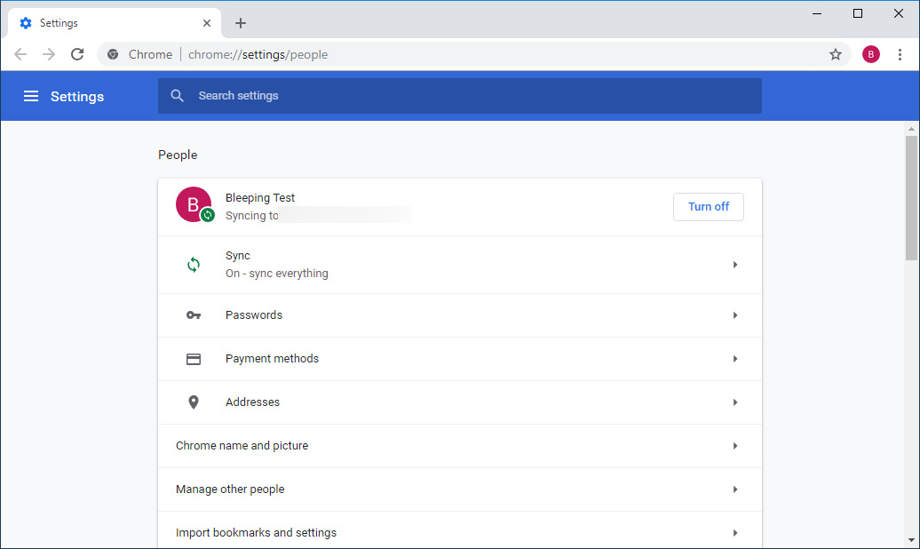Screen dimensions: 920x549
Task: Maximize the Chrome window
Action: [x=858, y=13]
